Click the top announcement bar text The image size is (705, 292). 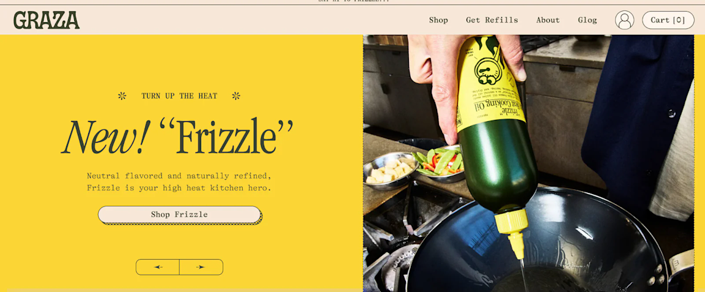click(352, 1)
